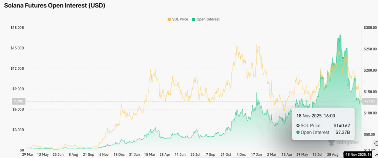Click the green Open Interest legend square

point(193,19)
